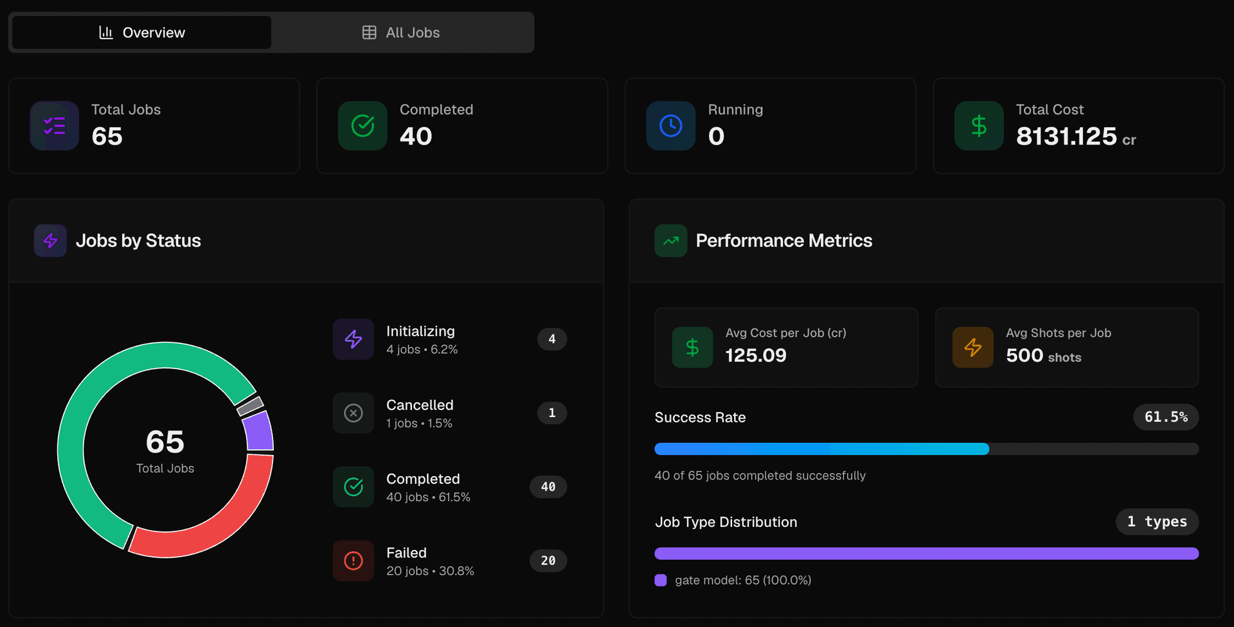Click the 61.5% success rate badge
This screenshot has height=627, width=1234.
pos(1166,417)
